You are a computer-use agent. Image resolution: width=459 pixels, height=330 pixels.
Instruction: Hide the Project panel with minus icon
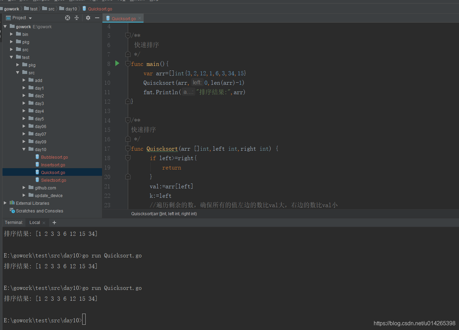[x=97, y=18]
